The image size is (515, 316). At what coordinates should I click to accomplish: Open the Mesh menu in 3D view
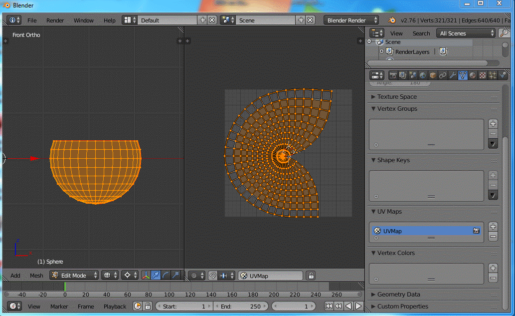pyautogui.click(x=36, y=276)
